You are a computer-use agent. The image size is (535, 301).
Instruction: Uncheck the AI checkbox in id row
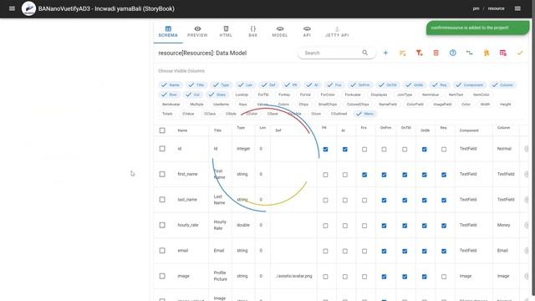coord(345,149)
